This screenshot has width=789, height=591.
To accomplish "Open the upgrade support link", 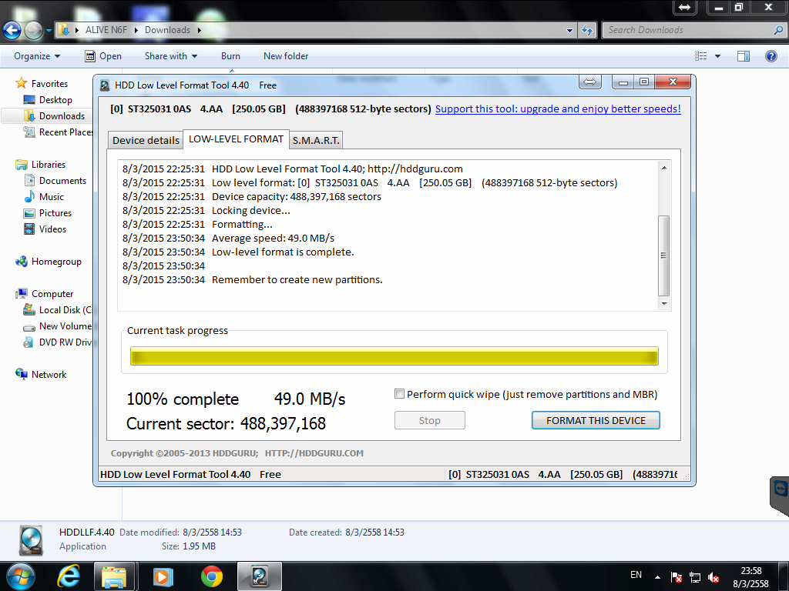I will point(558,109).
